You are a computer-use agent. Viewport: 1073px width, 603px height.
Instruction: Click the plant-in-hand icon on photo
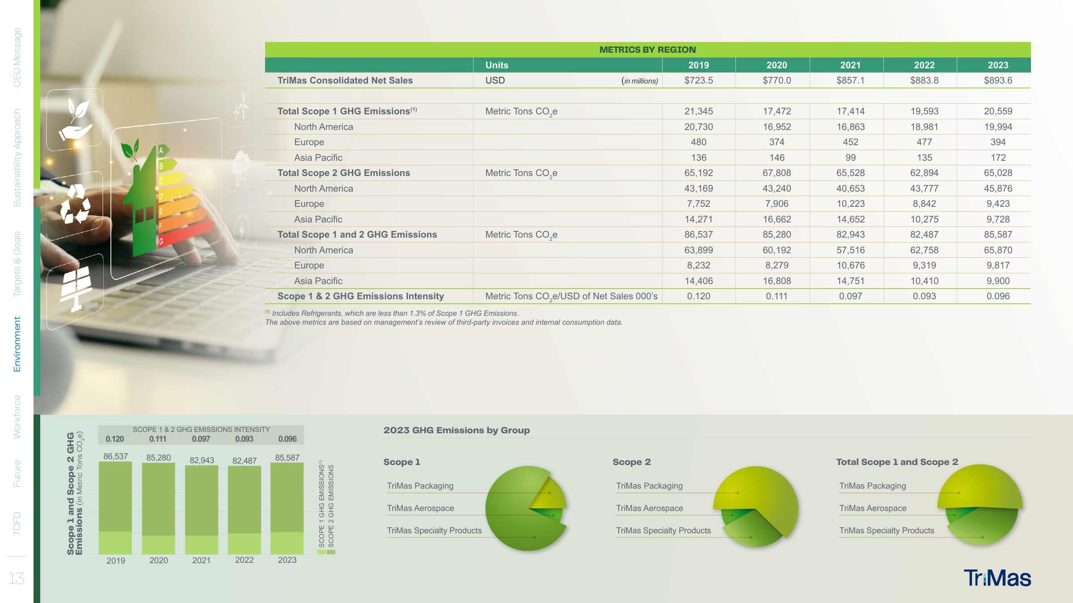click(76, 119)
